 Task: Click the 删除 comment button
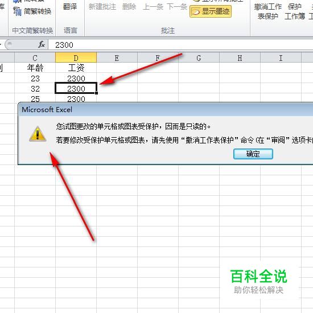[129, 7]
